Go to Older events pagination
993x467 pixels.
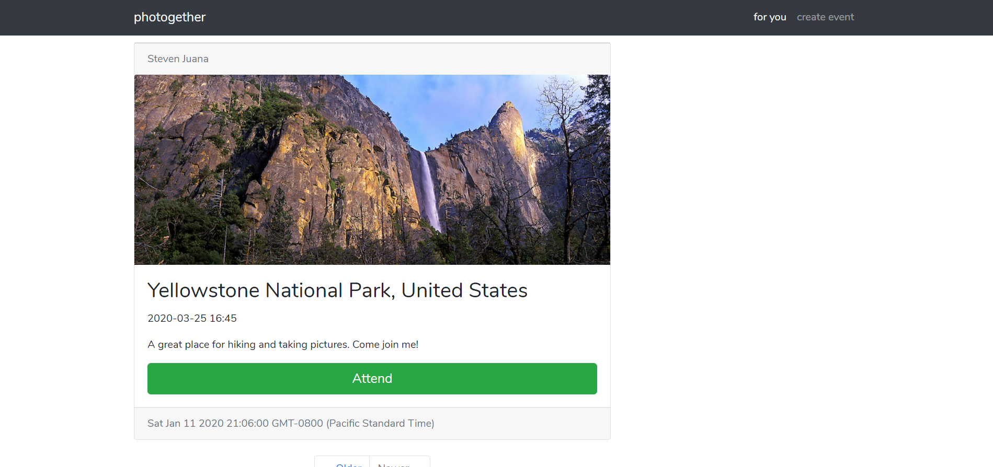(343, 462)
